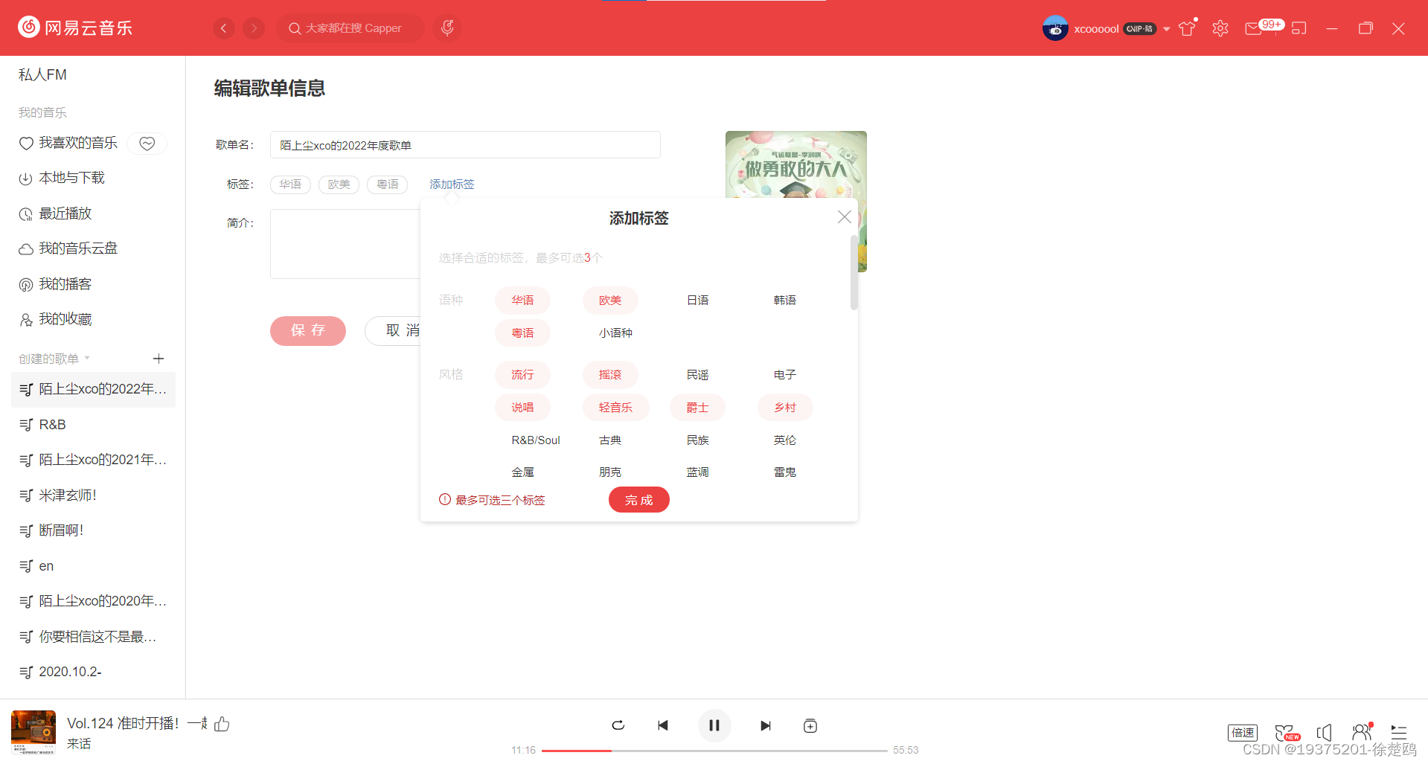Viewport: 1428px width, 764px height.
Task: Click the 添加标签 link
Action: point(452,184)
